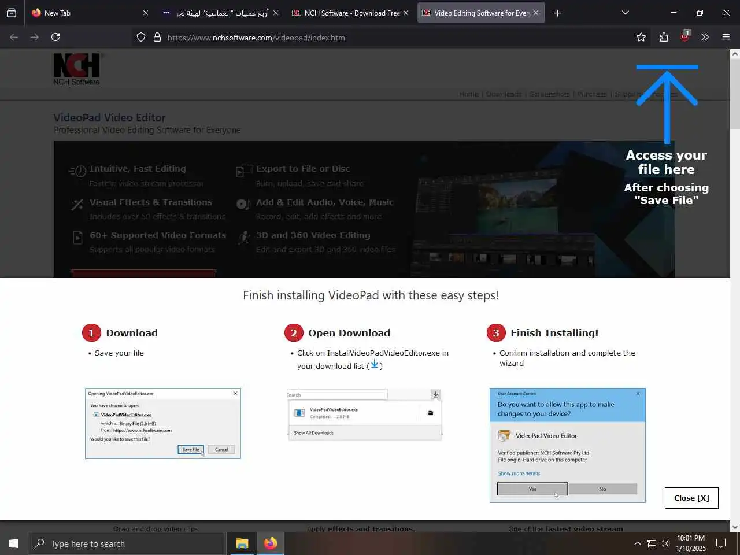Image resolution: width=740 pixels, height=555 pixels.
Task: Open File Explorer from the taskbar
Action: [242, 543]
